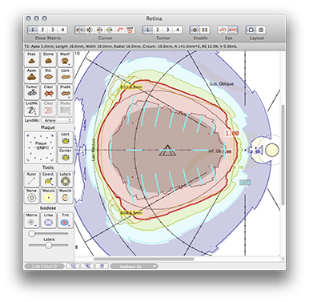Click the plaque Lock button
The width and height of the screenshot is (309, 302).
(65, 139)
